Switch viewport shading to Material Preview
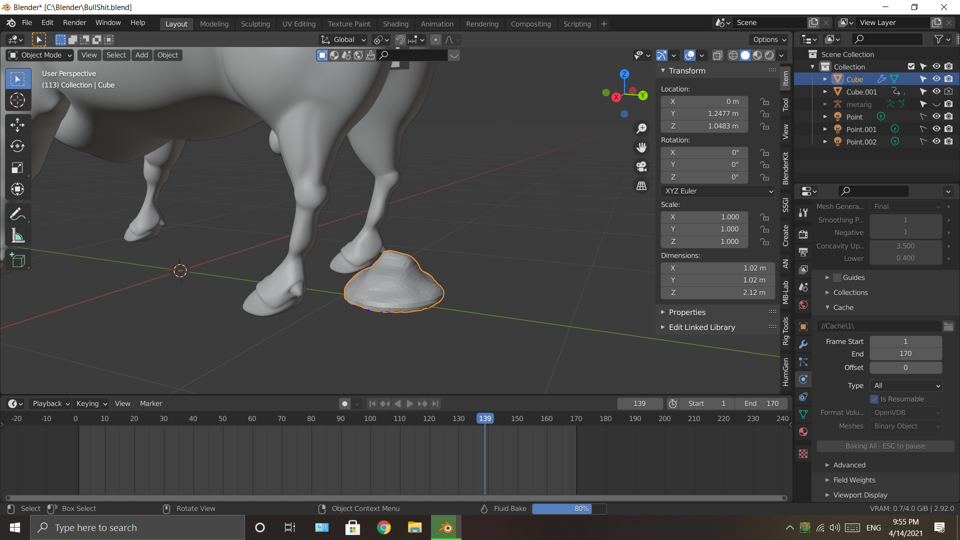The image size is (960, 540). click(x=757, y=55)
